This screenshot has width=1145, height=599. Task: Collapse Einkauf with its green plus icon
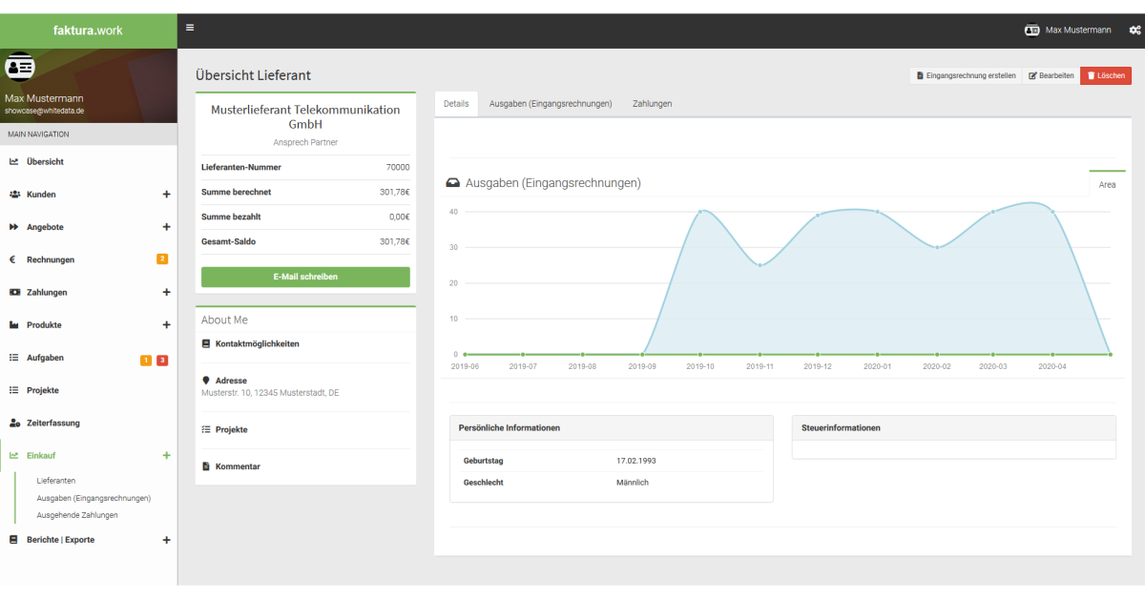point(166,456)
